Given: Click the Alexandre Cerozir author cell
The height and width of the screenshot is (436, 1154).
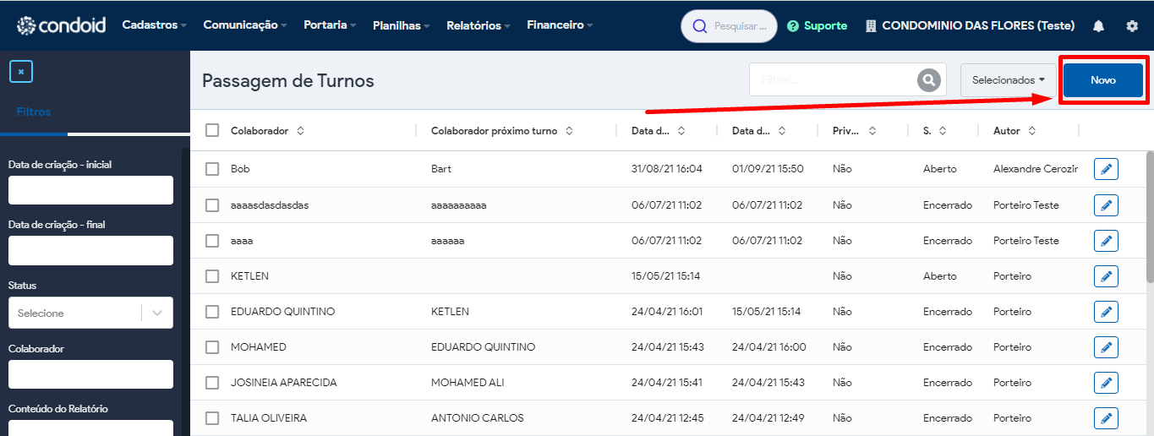Looking at the screenshot, I should (x=1036, y=169).
